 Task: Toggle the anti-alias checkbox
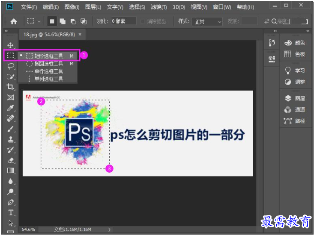[x=142, y=21]
